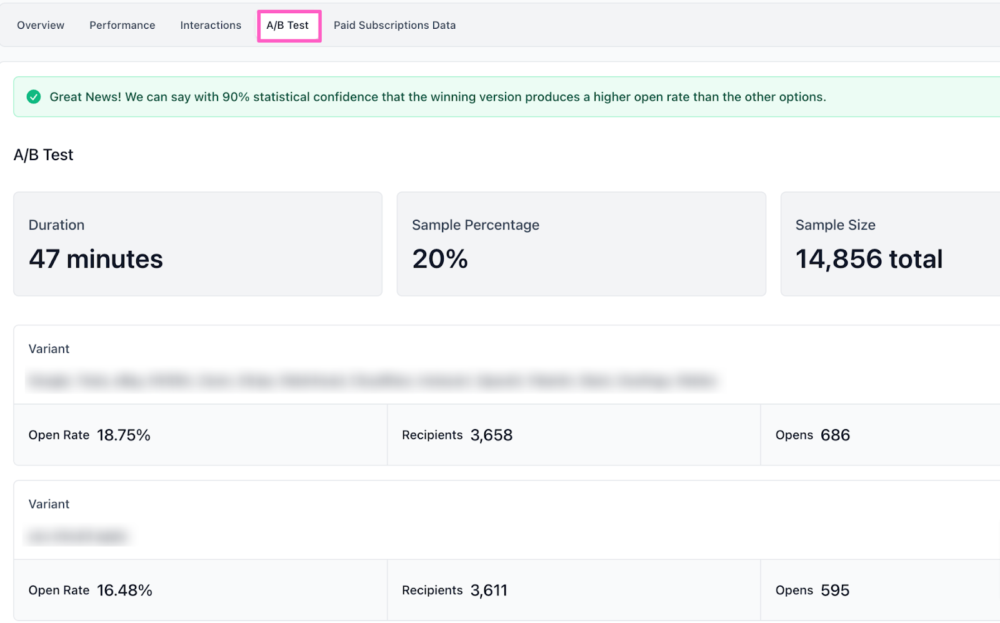Select the highlighted A/B Test tab
The height and width of the screenshot is (623, 1000).
288,26
